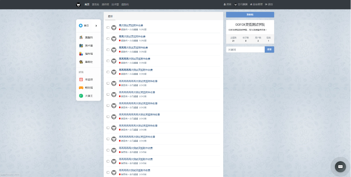Click the fox logo in the navbar
This screenshot has width=351, height=177.
[78, 5]
